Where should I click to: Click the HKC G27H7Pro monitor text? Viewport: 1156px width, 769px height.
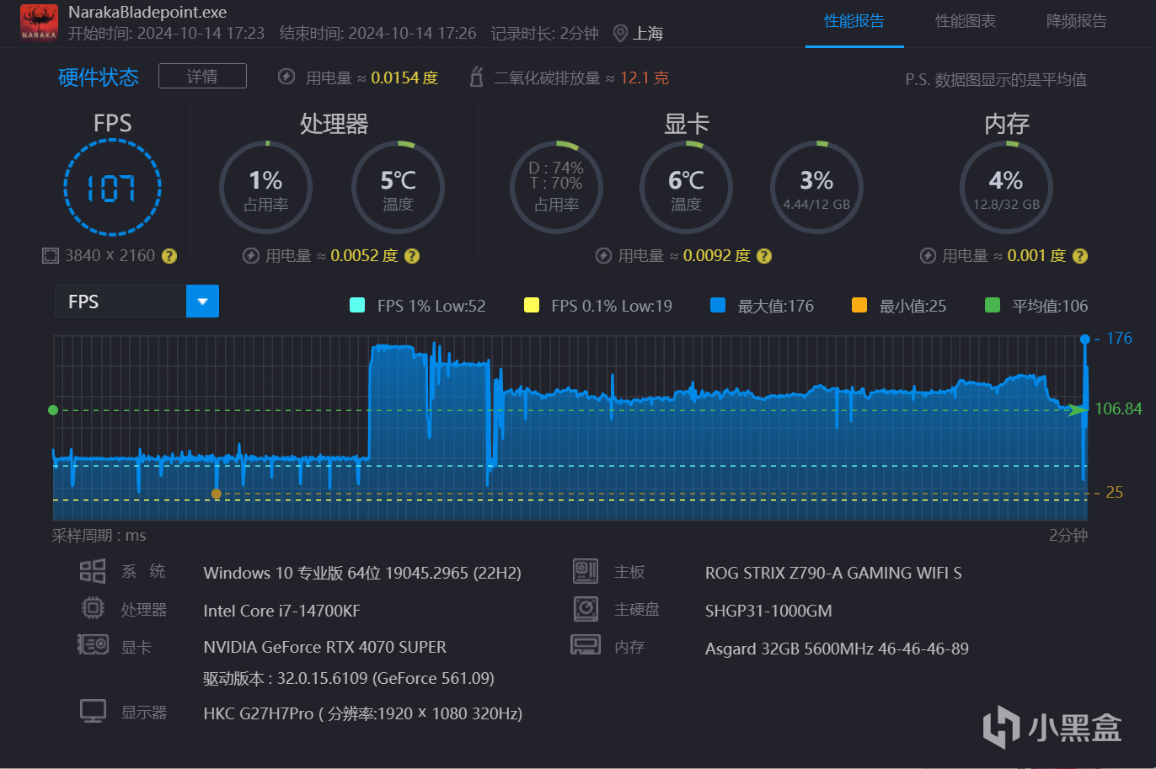pyautogui.click(x=363, y=713)
